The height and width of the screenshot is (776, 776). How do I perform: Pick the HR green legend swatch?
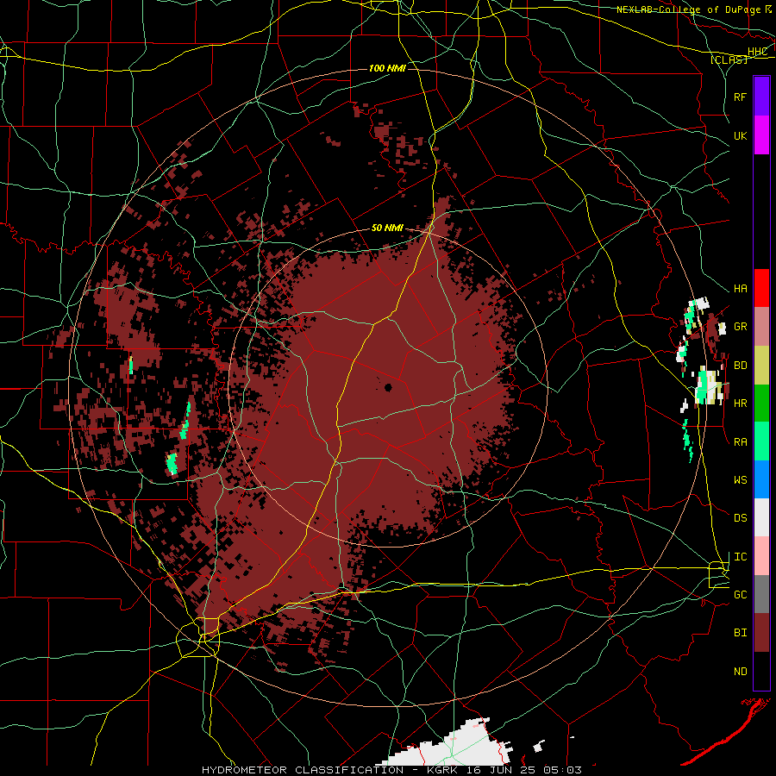tap(761, 403)
